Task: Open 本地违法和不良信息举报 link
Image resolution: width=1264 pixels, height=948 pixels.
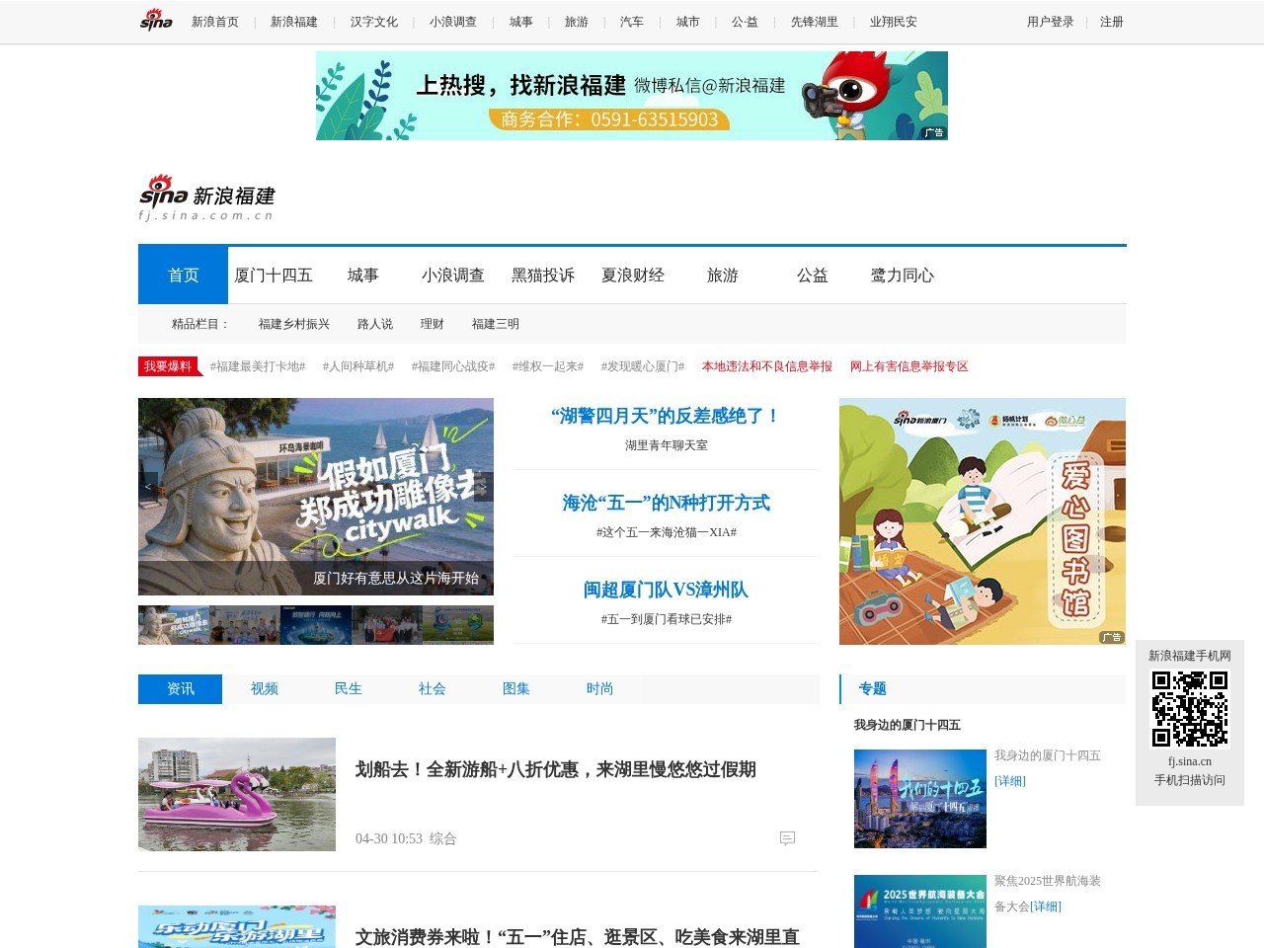Action: [767, 366]
